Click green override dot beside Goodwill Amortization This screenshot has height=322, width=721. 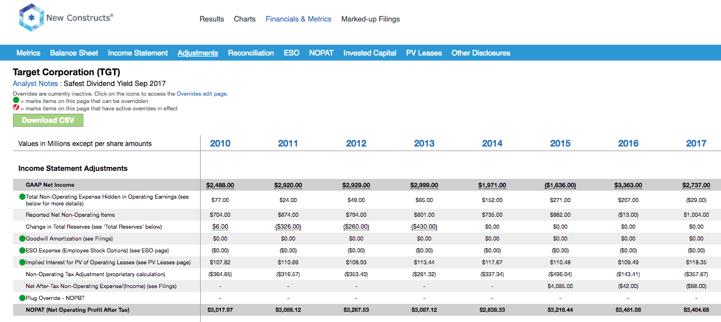[22, 238]
